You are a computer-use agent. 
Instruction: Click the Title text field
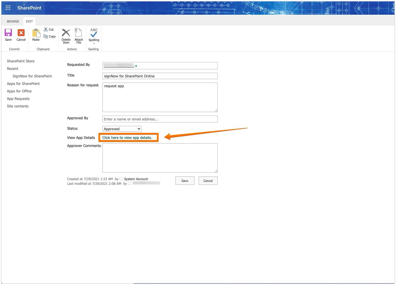point(160,76)
